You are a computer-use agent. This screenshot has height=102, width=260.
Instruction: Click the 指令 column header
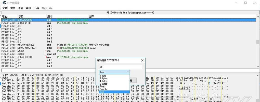pos(67,16)
